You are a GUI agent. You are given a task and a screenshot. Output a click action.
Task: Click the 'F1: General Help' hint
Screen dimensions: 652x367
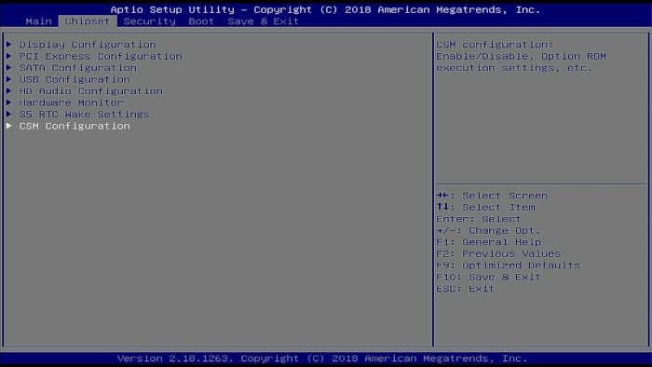click(x=489, y=242)
